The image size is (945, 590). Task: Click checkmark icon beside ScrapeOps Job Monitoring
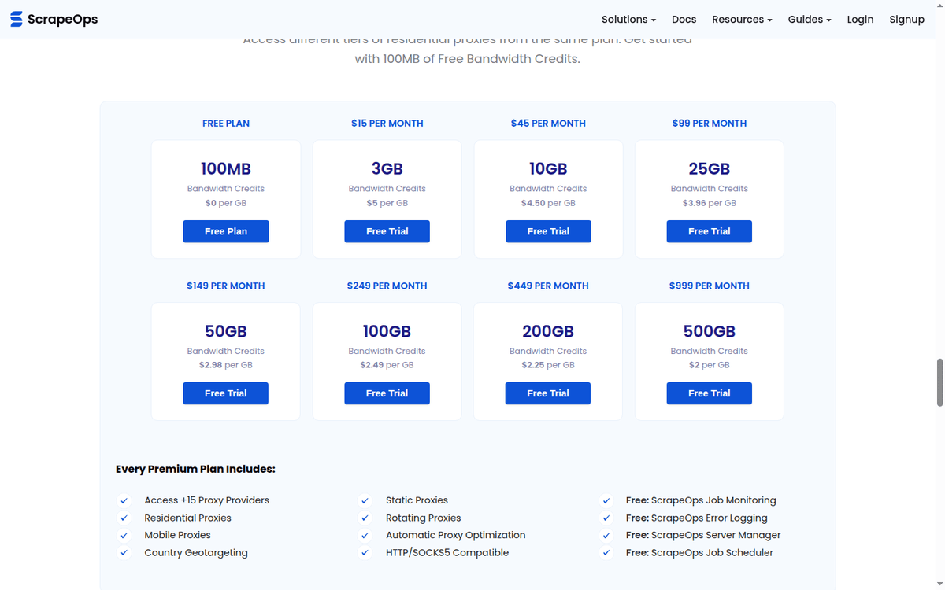tap(606, 500)
